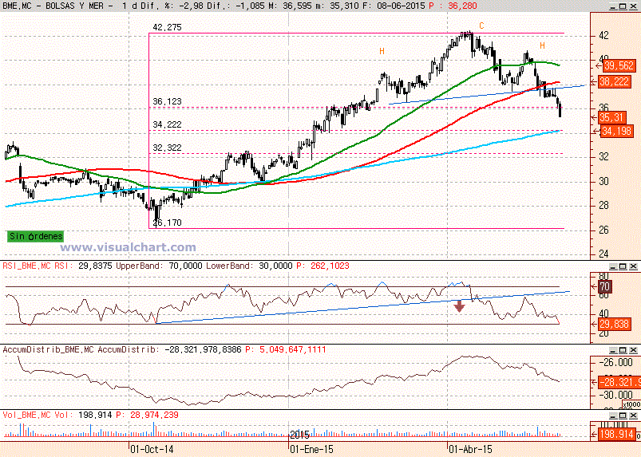Minimize the AccumDistrib indicator panel
641x457 pixels.
tap(613, 350)
